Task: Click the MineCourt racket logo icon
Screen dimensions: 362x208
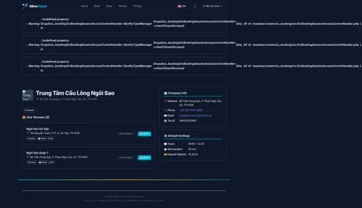Action: click(x=25, y=6)
